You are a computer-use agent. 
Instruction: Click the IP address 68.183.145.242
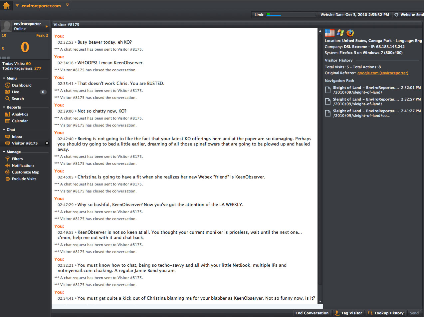(390, 47)
